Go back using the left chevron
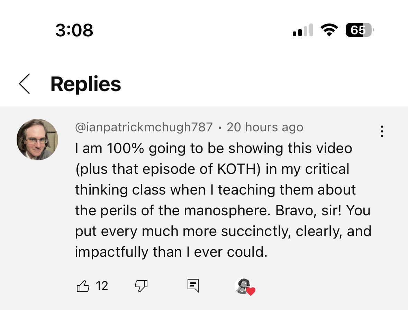The width and height of the screenshot is (408, 310). [25, 84]
